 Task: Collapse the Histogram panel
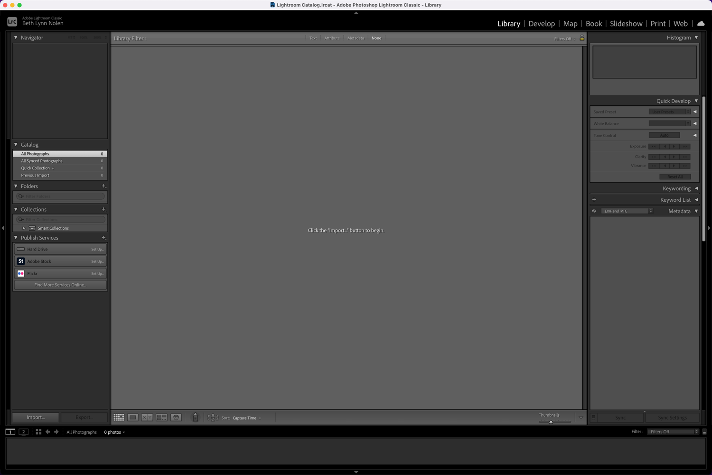pos(696,37)
